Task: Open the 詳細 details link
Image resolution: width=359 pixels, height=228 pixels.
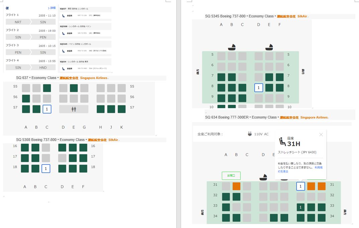Action: pyautogui.click(x=52, y=8)
